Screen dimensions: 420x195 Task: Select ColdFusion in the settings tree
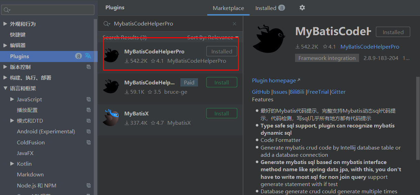coord(31,142)
